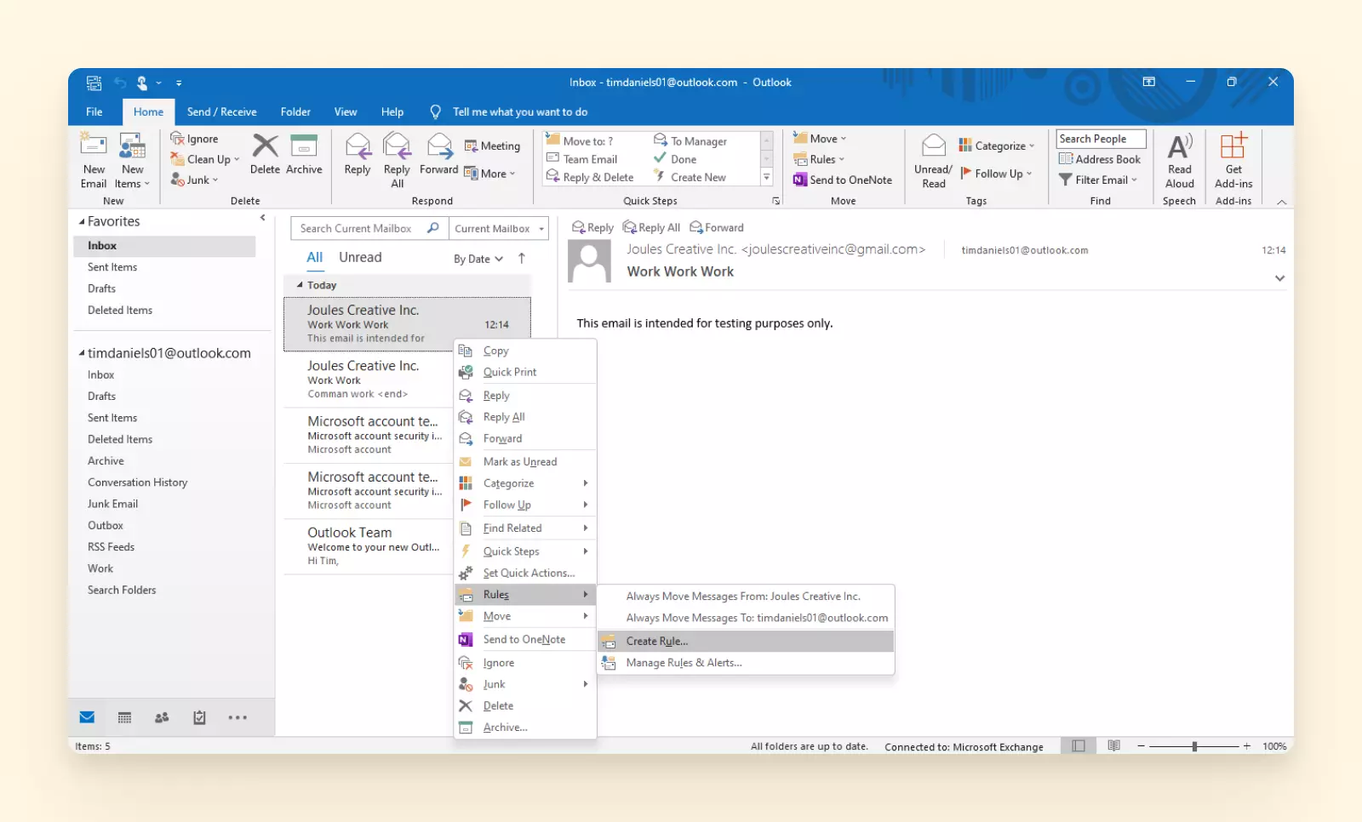
Task: Adjust the zoom slider in the status bar
Action: [1194, 746]
